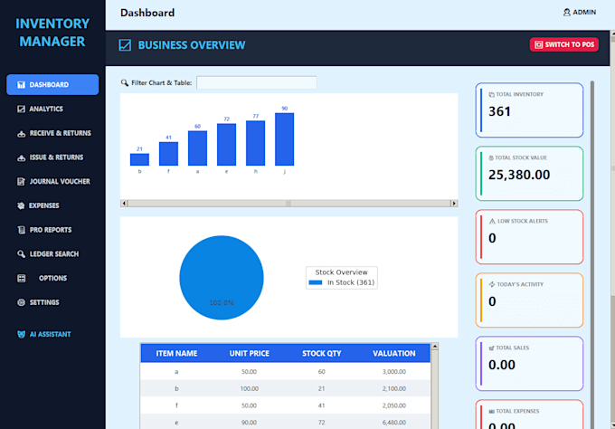Click the Total Sales value 0.00

pyautogui.click(x=502, y=365)
